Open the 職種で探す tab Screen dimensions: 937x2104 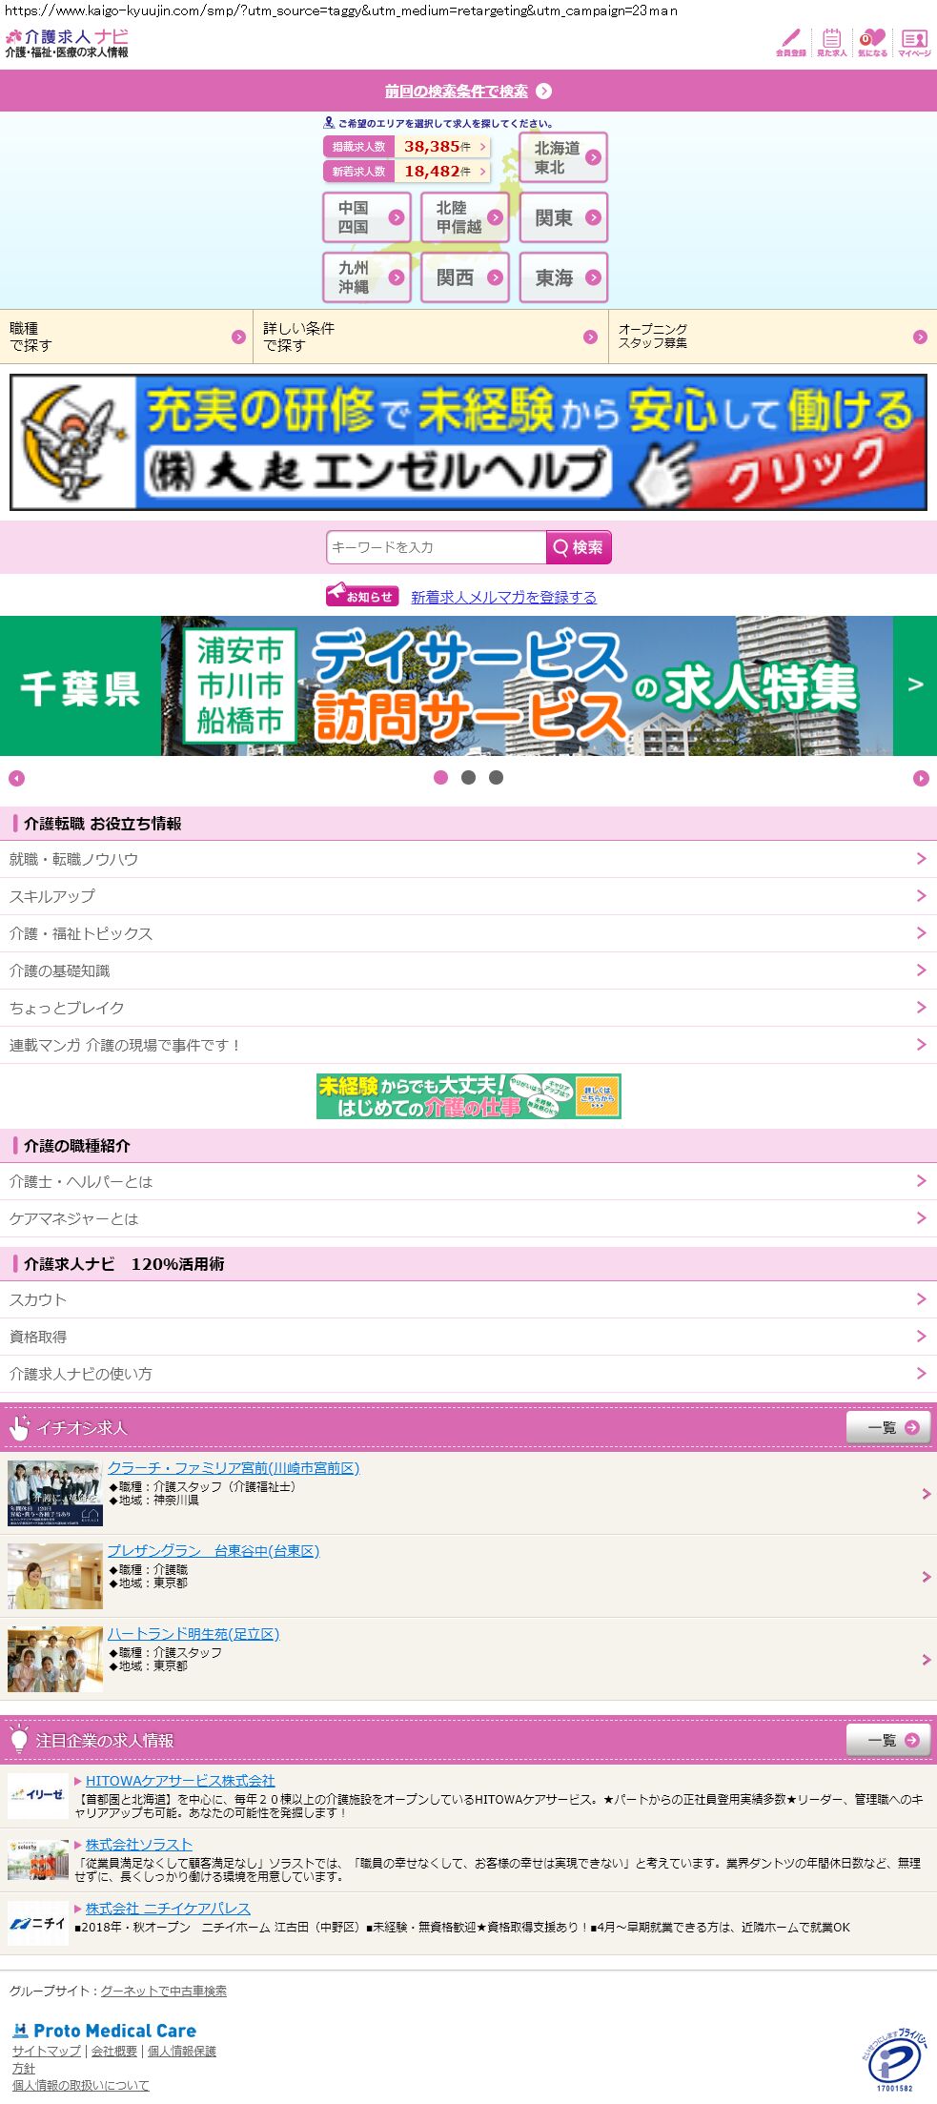[x=126, y=337]
